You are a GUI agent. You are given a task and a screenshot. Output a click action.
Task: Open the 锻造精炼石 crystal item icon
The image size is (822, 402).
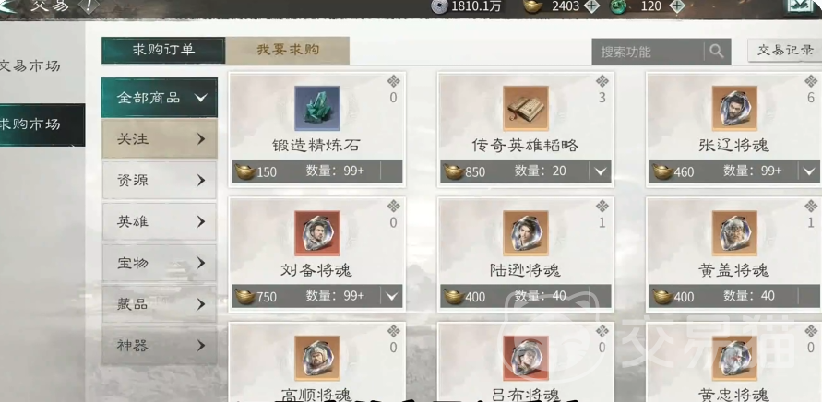pyautogui.click(x=317, y=109)
